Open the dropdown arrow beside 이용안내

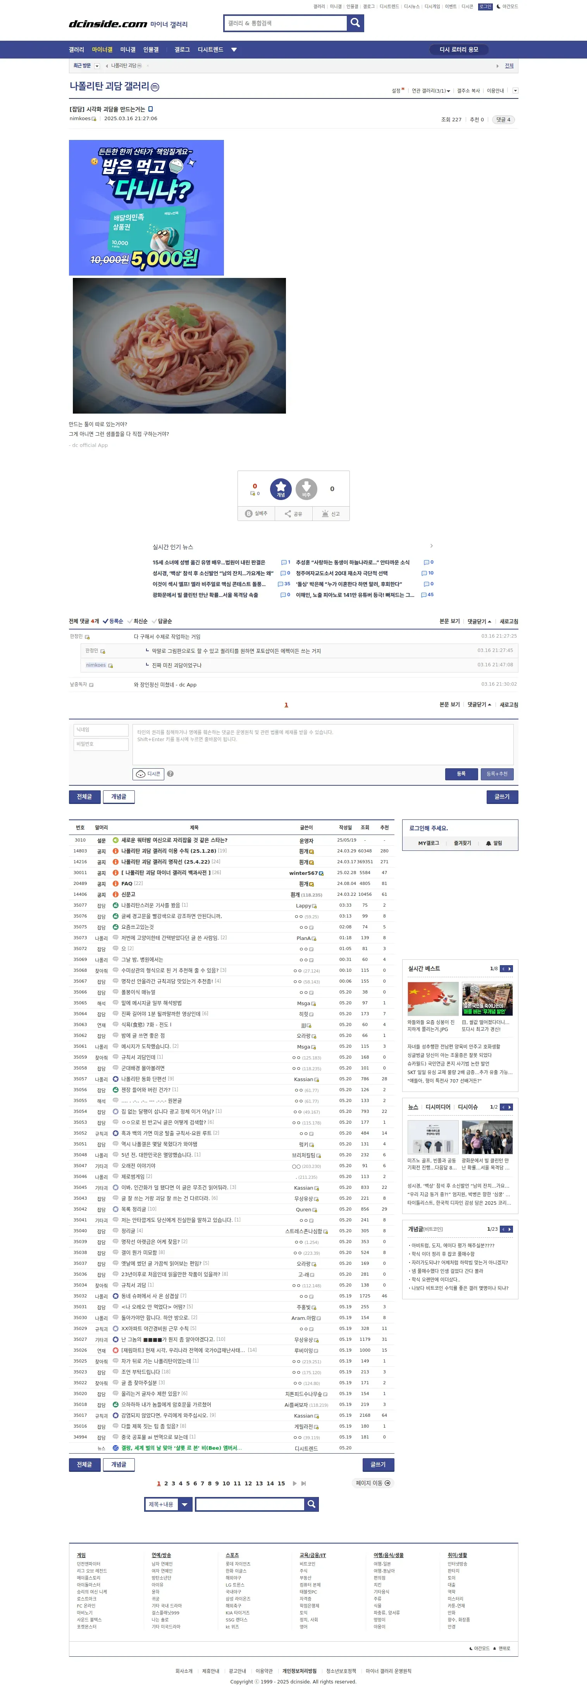(x=515, y=91)
